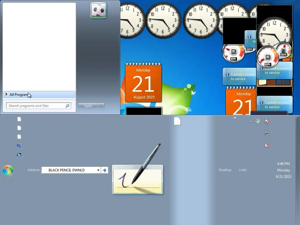Viewport: 300px width, 225px height.
Task: Open the Address bar dropdown arrow
Action: (x=98, y=170)
